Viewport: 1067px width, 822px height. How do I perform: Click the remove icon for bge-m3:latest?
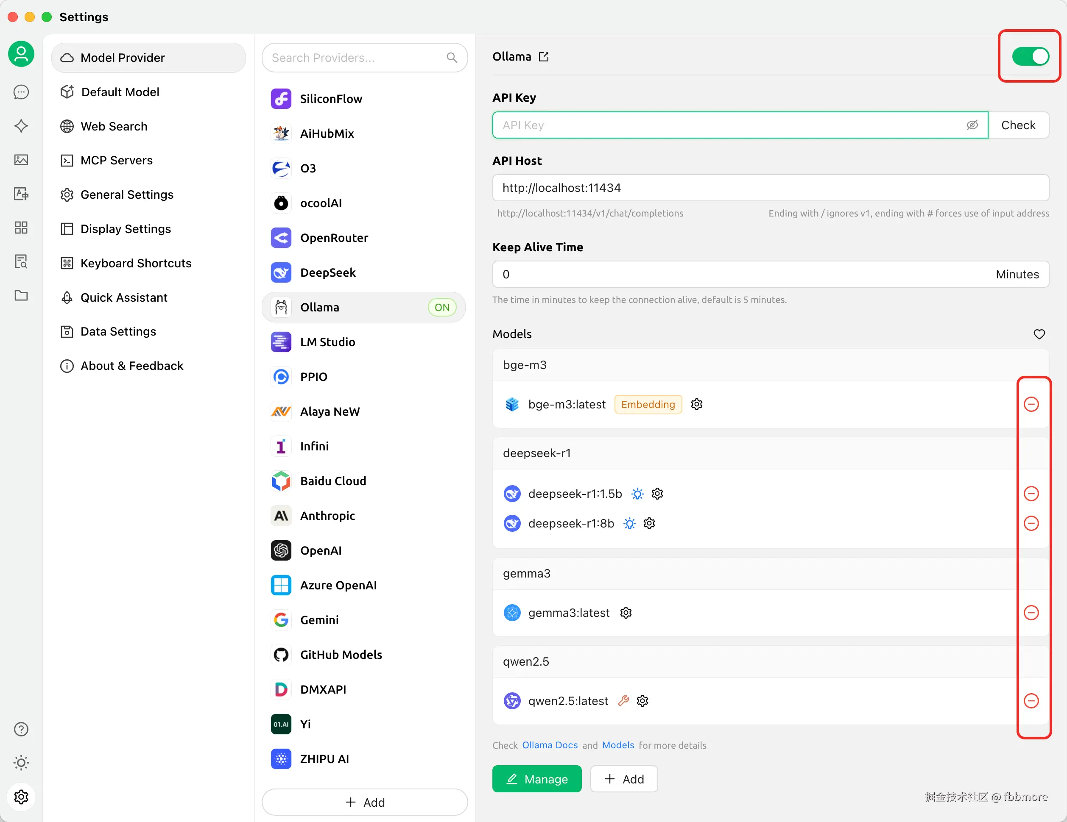point(1031,404)
